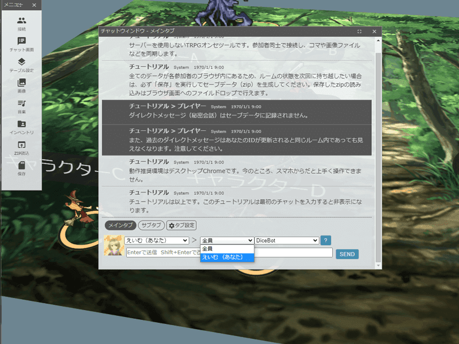Choose えいむ（あなた） in the recipient list

[227, 257]
